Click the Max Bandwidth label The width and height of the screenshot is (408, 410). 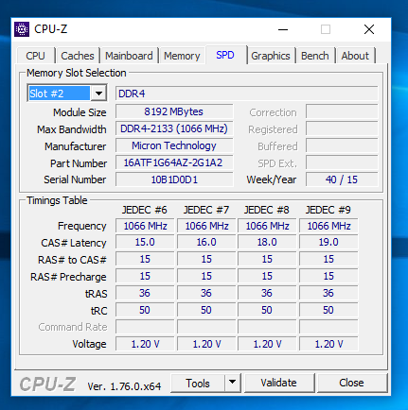coord(72,129)
